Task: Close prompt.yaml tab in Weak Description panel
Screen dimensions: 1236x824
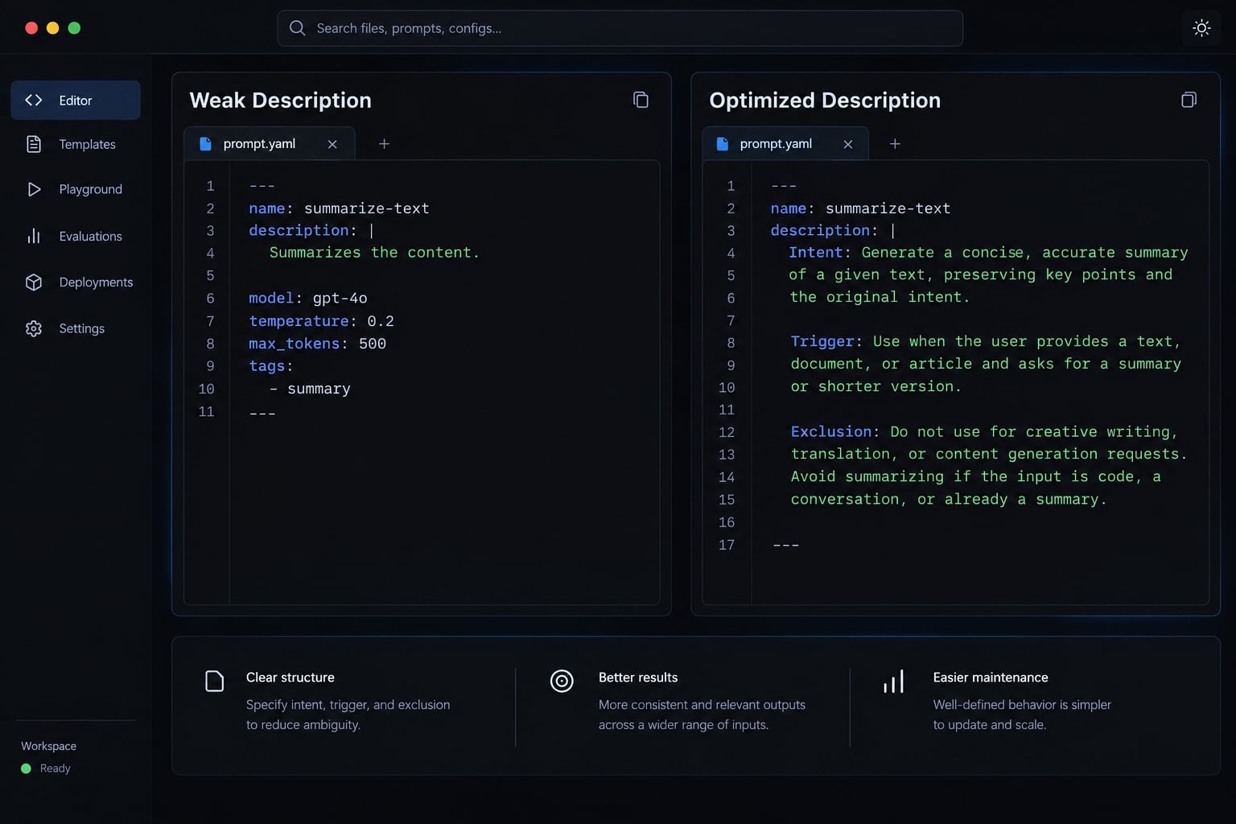Action: (332, 144)
